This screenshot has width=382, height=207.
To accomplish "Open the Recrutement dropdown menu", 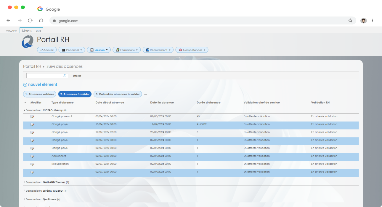I will coord(158,50).
